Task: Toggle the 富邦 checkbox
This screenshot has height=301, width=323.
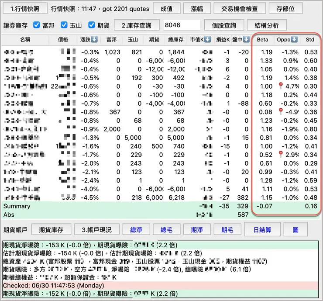Action: tap(37, 25)
